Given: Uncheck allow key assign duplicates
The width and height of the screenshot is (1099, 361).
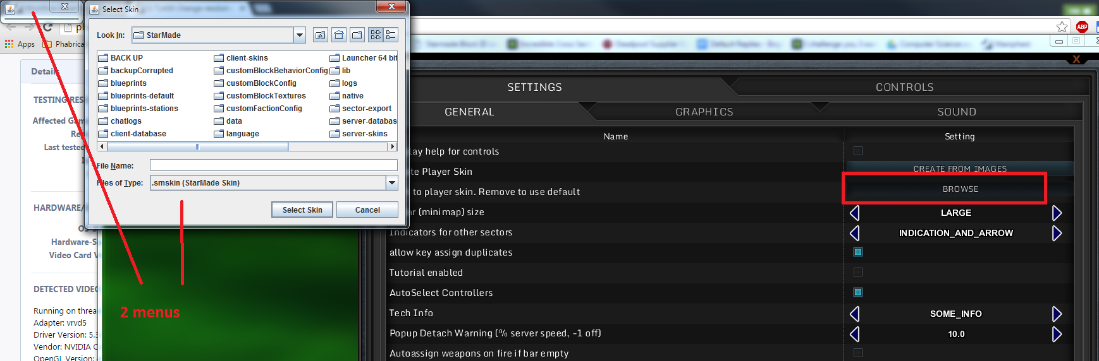Looking at the screenshot, I should (858, 252).
